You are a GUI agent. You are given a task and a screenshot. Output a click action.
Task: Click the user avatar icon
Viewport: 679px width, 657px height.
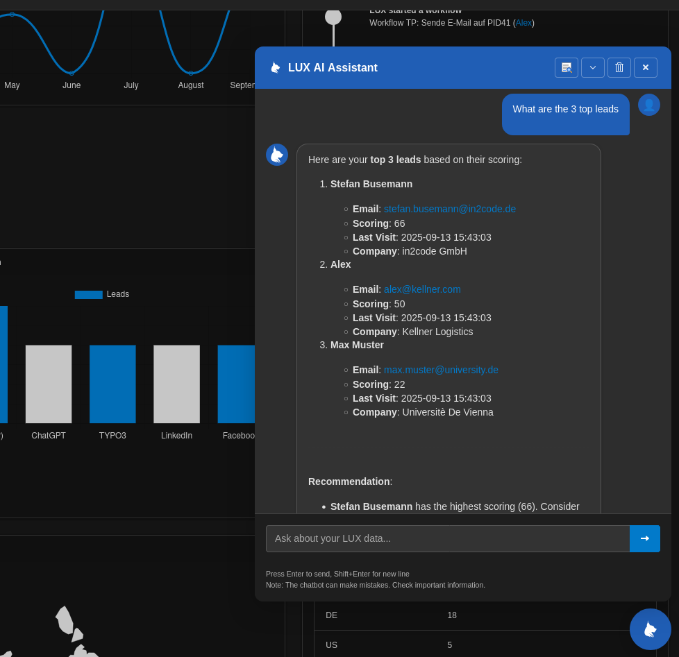pyautogui.click(x=649, y=105)
